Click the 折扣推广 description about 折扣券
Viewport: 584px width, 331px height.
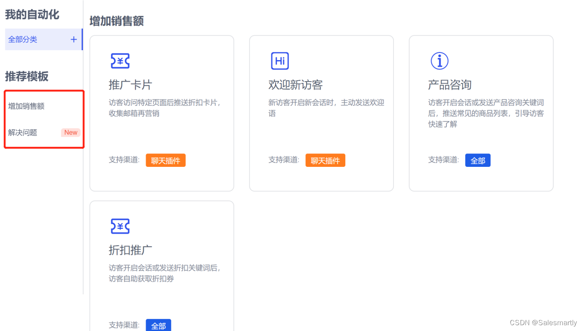pos(165,273)
